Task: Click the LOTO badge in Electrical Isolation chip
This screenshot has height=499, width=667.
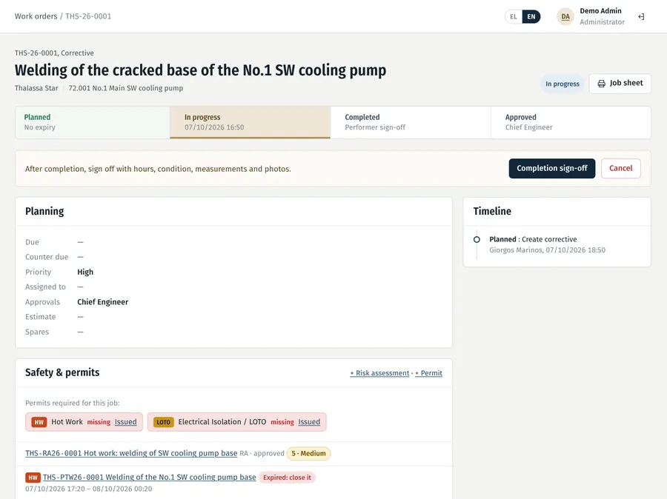Action: click(163, 422)
